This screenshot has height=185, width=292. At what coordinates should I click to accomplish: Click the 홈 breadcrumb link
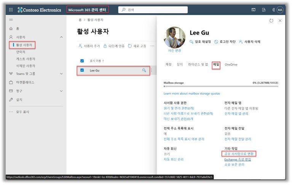pos(80,20)
